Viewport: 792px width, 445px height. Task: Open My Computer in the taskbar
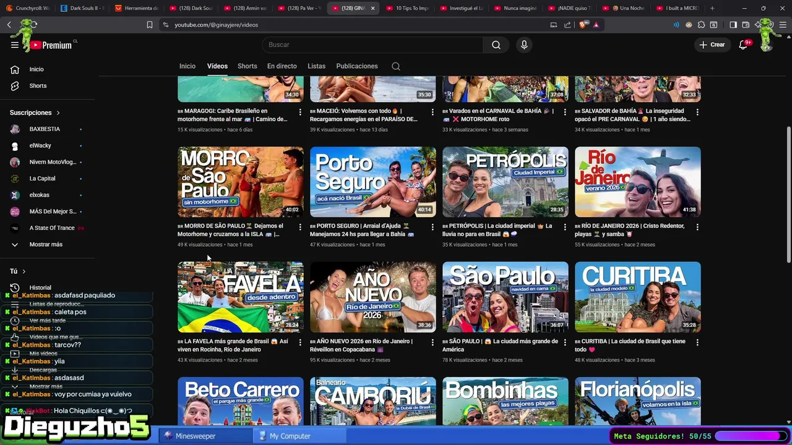coord(300,436)
